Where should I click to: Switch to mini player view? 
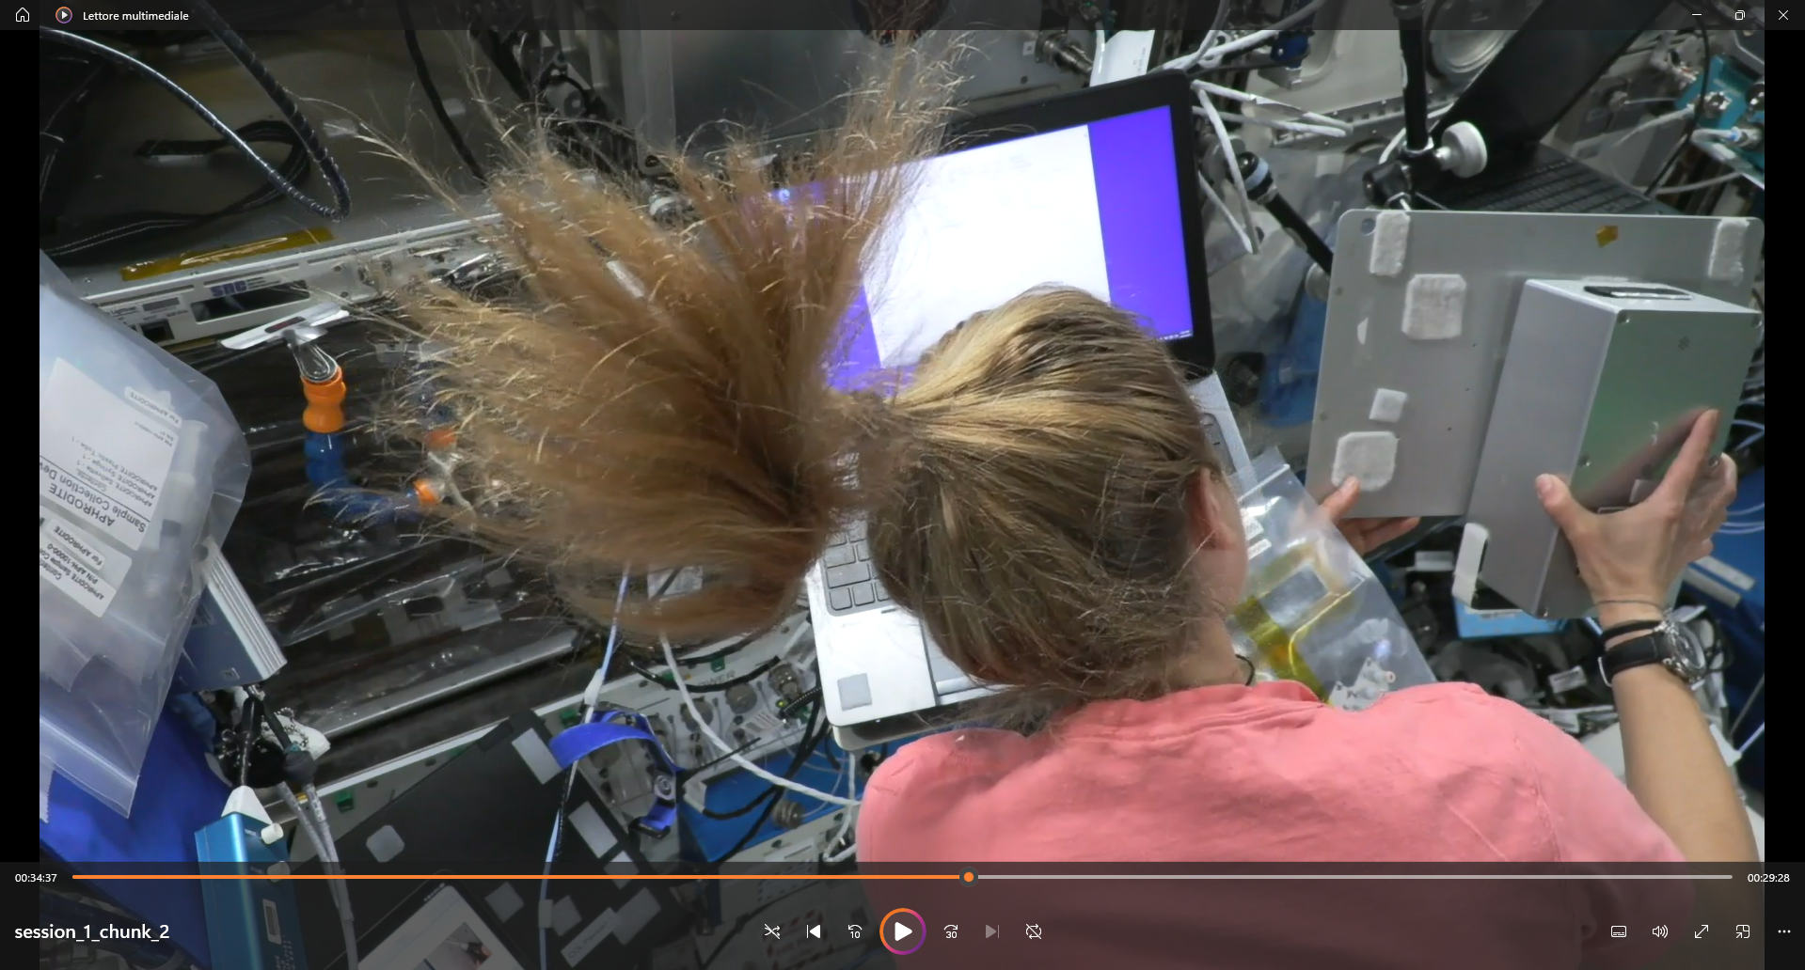[1743, 931]
